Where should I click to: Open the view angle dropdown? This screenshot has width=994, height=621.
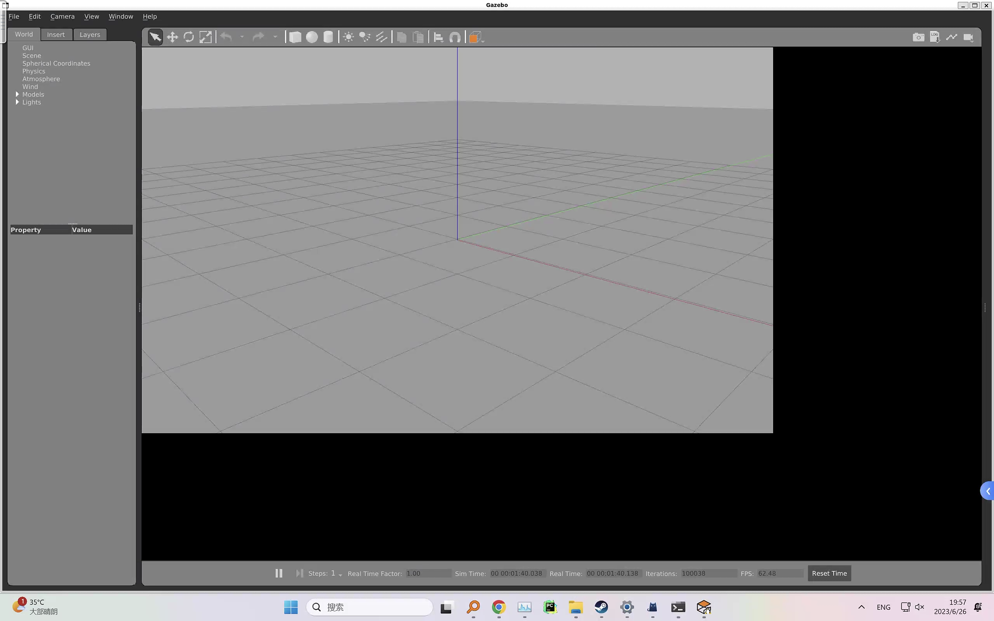pyautogui.click(x=476, y=37)
